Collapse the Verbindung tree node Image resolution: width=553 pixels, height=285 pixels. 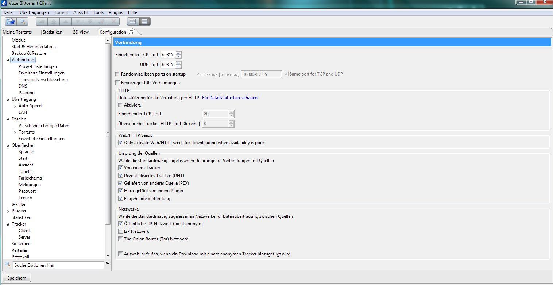(x=8, y=60)
